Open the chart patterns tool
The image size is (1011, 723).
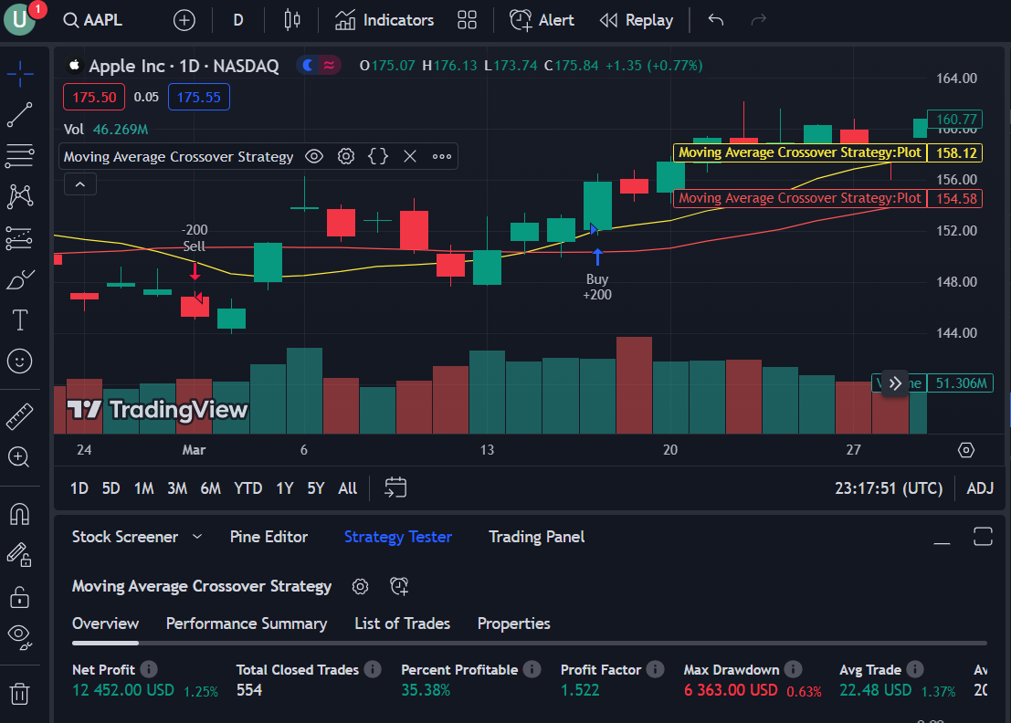(20, 196)
